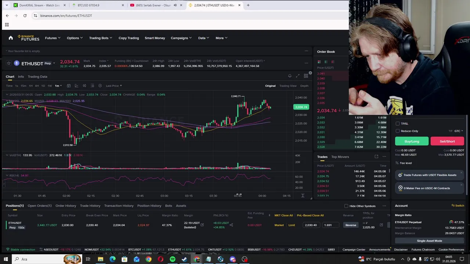Click the ETHUSDT favorite star icon
The width and height of the screenshot is (470, 264).
pyautogui.click(x=9, y=63)
